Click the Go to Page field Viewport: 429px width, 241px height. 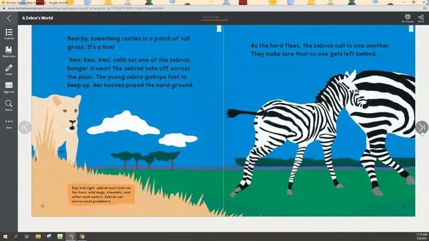pyautogui.click(x=214, y=18)
